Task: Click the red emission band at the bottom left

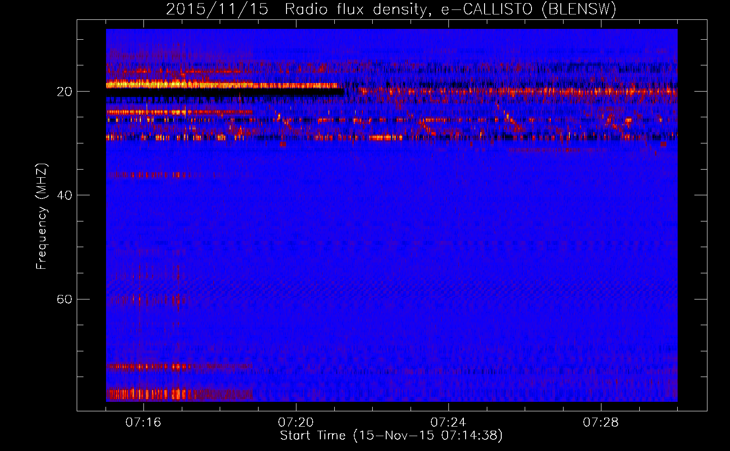Action: pyautogui.click(x=179, y=394)
